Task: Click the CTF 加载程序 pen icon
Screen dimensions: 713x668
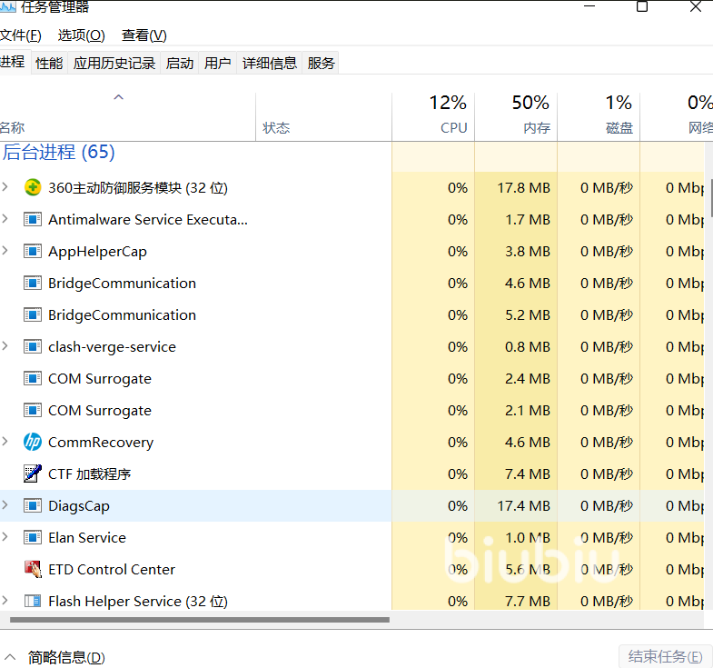Action: coord(33,474)
